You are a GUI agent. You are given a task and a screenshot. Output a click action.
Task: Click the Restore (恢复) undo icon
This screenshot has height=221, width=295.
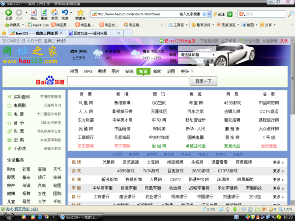point(65,12)
